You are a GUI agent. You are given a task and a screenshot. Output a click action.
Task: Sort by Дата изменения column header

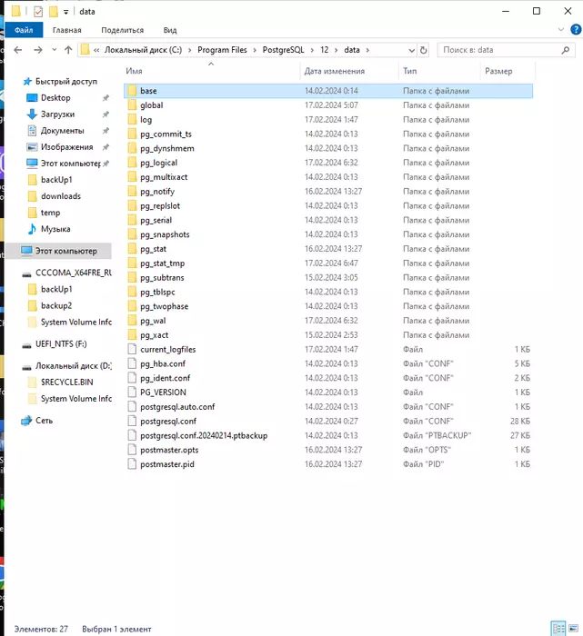point(335,71)
